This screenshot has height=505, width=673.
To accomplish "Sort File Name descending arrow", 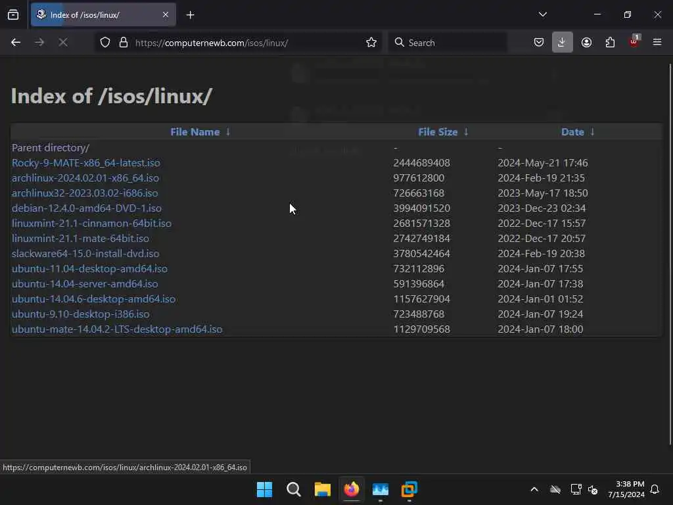I will pyautogui.click(x=228, y=132).
